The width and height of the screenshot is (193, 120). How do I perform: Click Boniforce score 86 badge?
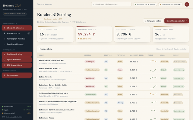point(106,70)
